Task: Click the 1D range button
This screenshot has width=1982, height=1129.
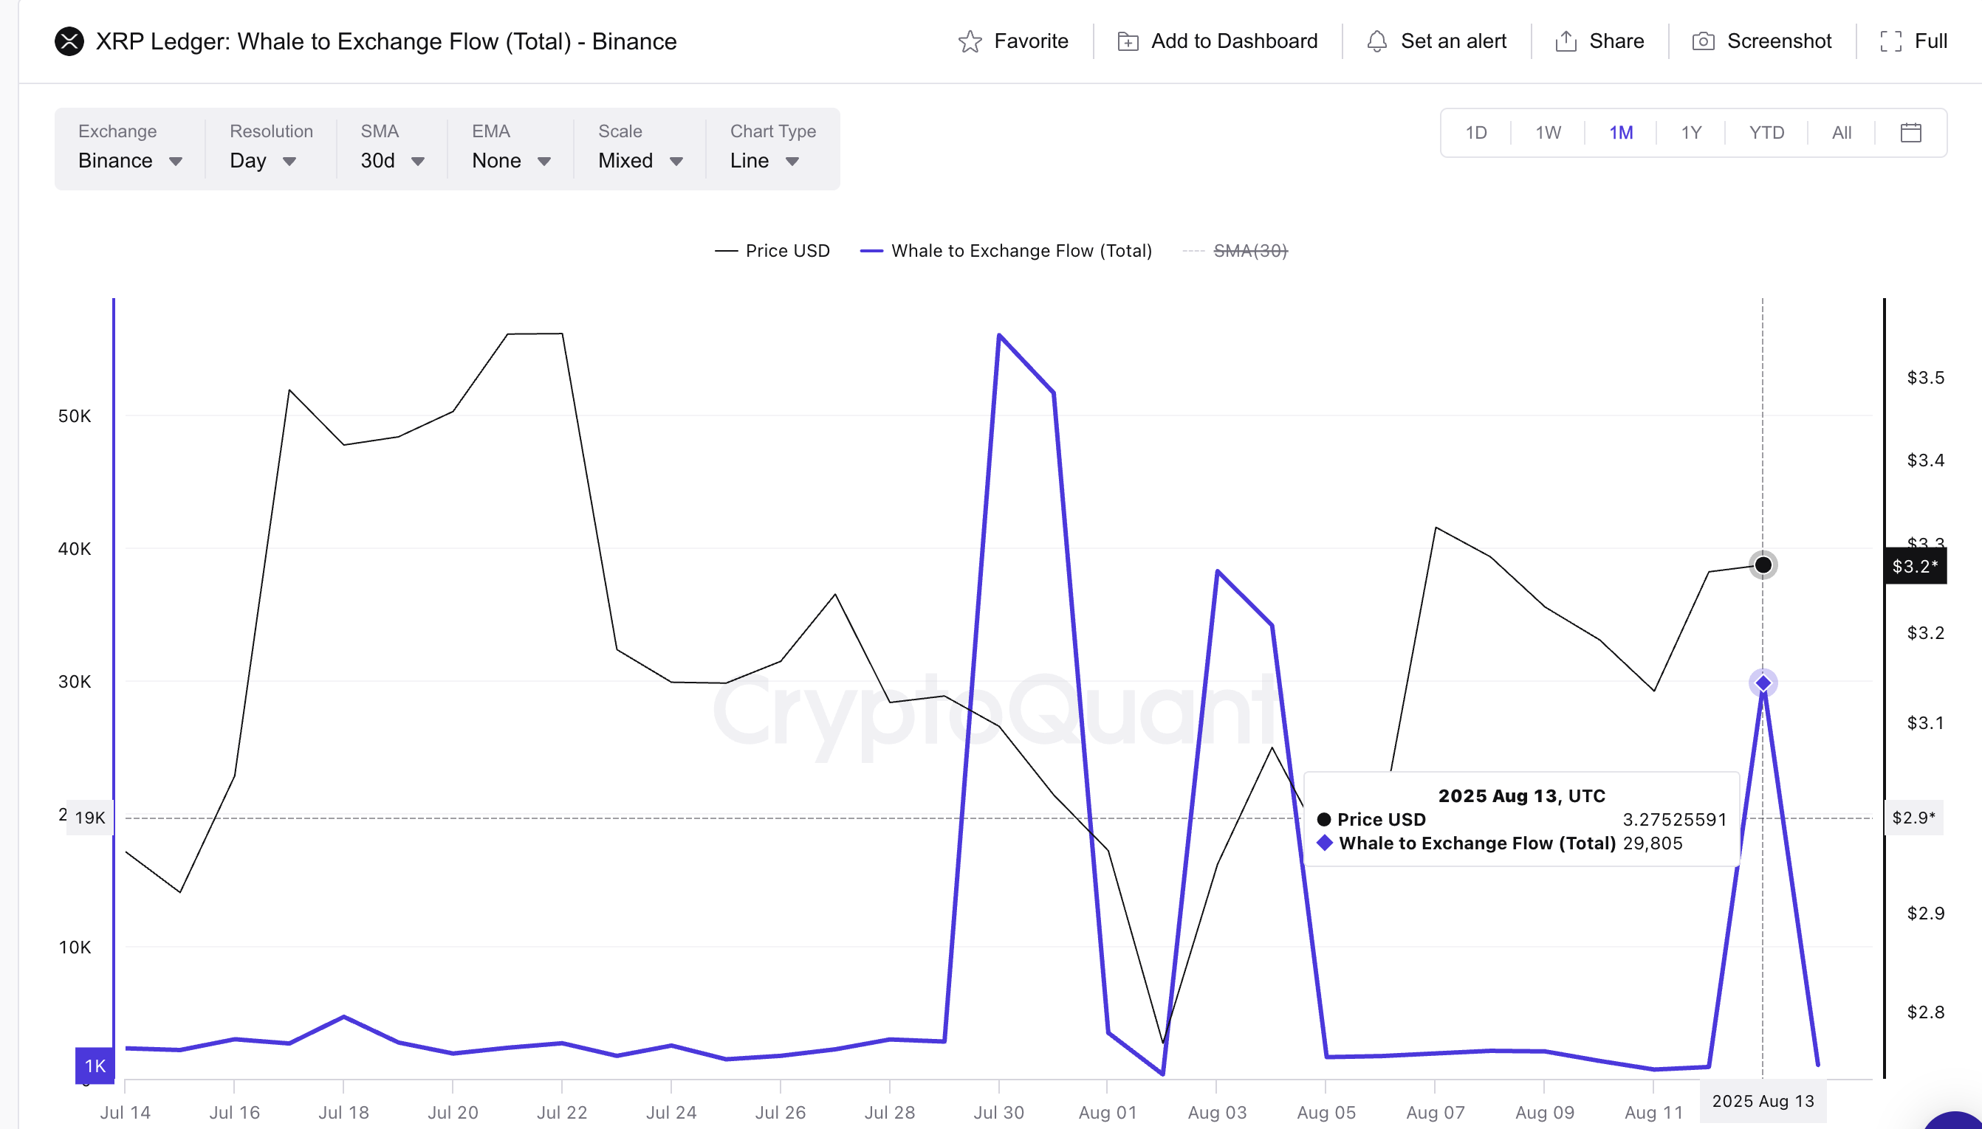Action: (1475, 133)
